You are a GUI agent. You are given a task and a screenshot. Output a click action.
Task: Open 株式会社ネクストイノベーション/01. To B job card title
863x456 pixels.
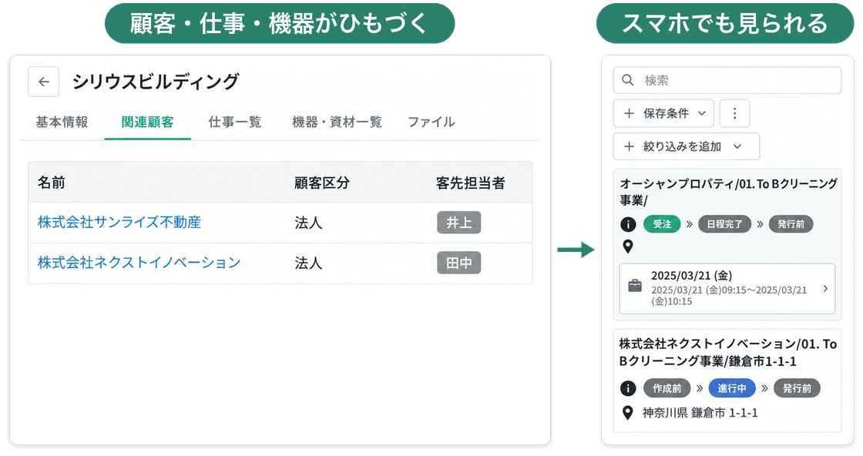727,353
